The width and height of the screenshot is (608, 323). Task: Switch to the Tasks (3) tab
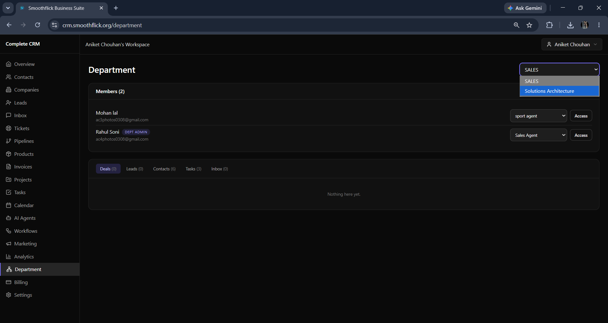click(193, 169)
